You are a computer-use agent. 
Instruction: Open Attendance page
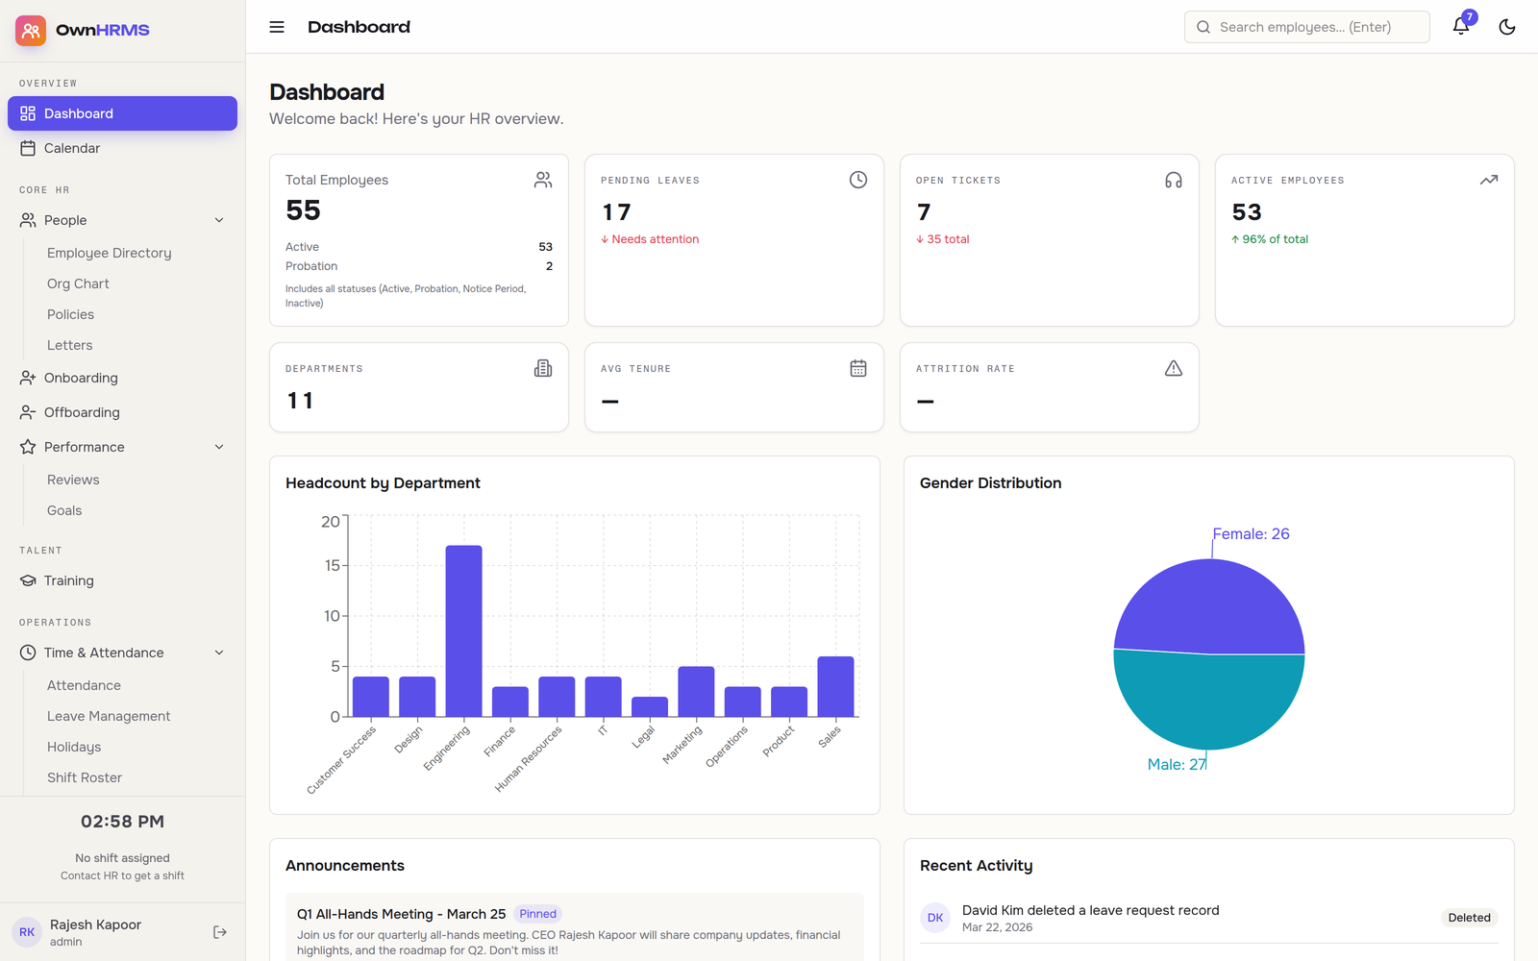pyautogui.click(x=84, y=685)
